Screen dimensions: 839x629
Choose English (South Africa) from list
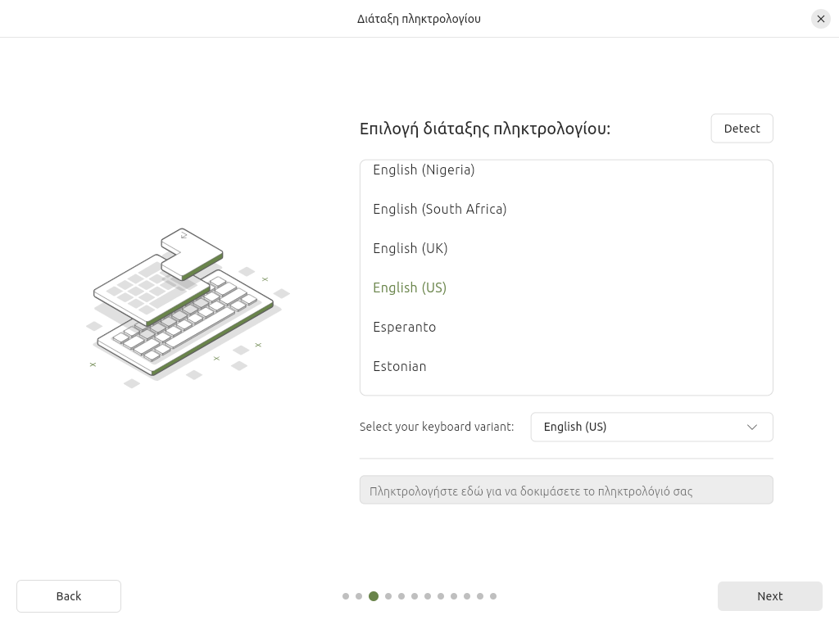pyautogui.click(x=440, y=209)
